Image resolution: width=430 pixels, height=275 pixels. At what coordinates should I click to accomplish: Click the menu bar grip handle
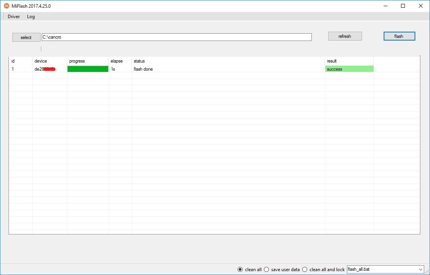(x=3, y=16)
